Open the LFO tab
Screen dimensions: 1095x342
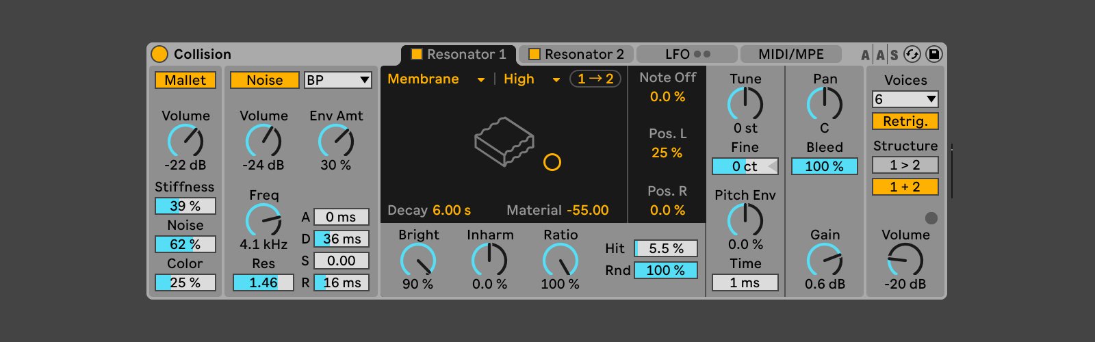687,54
